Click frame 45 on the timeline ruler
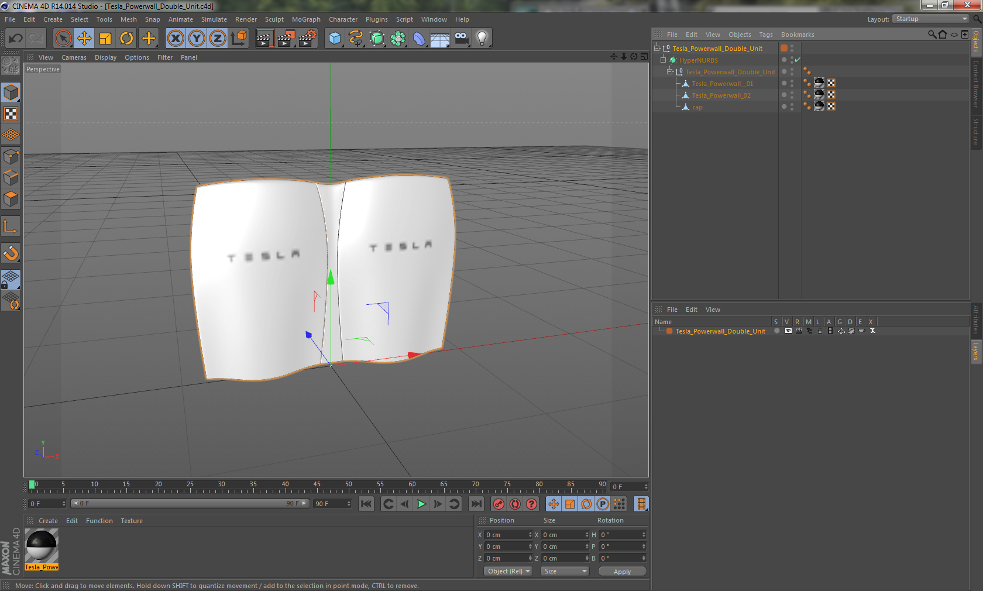 (317, 486)
